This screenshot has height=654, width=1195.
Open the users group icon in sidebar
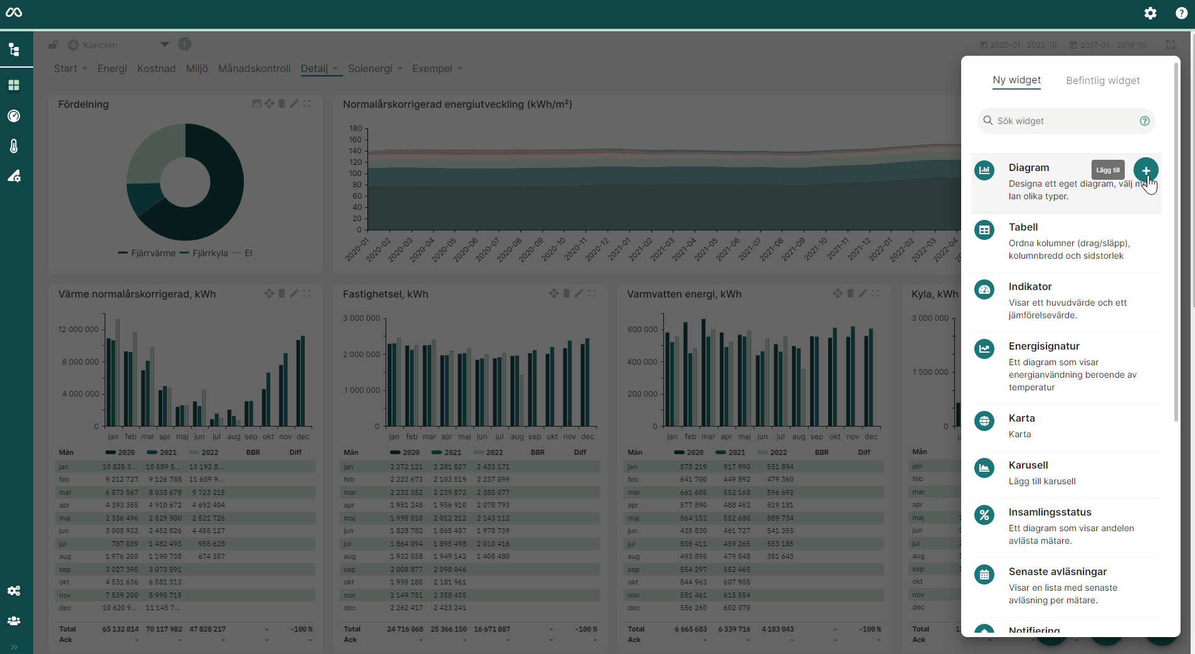coord(14,621)
